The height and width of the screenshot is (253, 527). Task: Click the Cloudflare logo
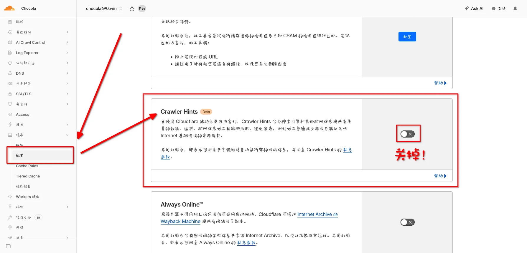pos(9,8)
